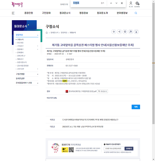Open the attached 홍보자료 PDF link
Screen dimensions: 155x161
pos(82,91)
